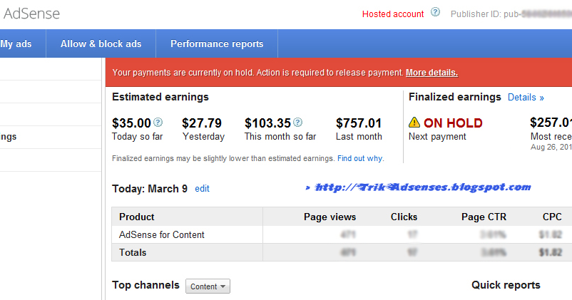Click the CPC column header
The height and width of the screenshot is (300, 572).
[552, 217]
